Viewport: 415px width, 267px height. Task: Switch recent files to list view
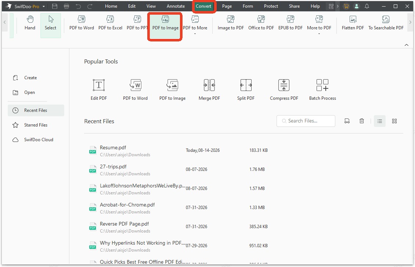[379, 121]
